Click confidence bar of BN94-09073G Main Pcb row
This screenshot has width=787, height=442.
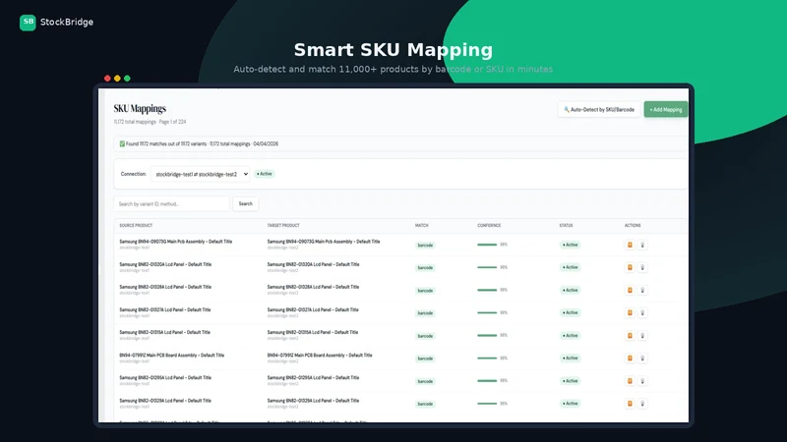[x=487, y=245]
